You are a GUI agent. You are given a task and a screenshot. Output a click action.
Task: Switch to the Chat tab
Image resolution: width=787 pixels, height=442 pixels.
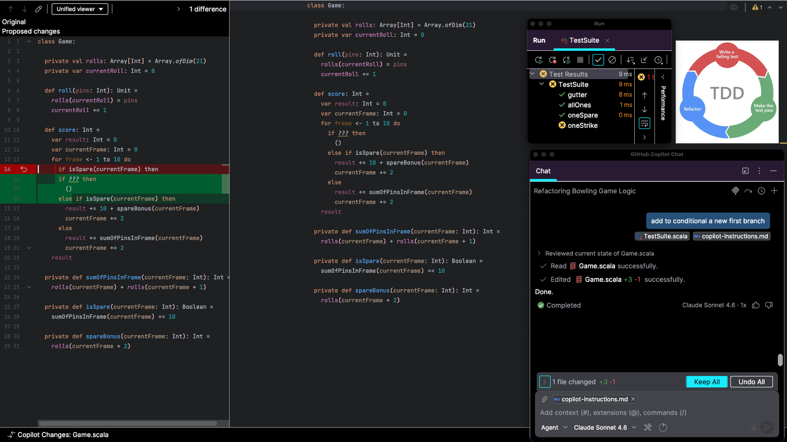[x=543, y=171]
